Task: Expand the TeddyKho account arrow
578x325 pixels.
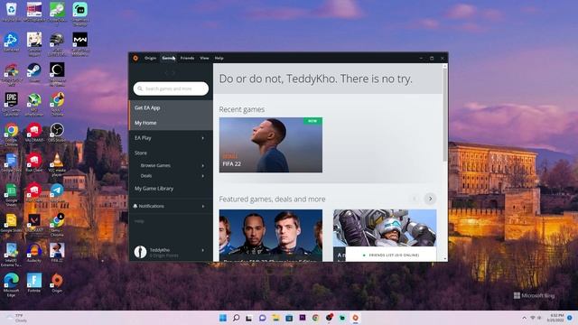Action: coord(202,250)
